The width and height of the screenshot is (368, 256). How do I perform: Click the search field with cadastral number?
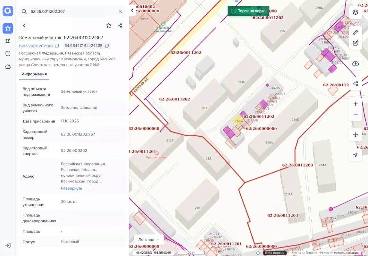click(x=72, y=12)
